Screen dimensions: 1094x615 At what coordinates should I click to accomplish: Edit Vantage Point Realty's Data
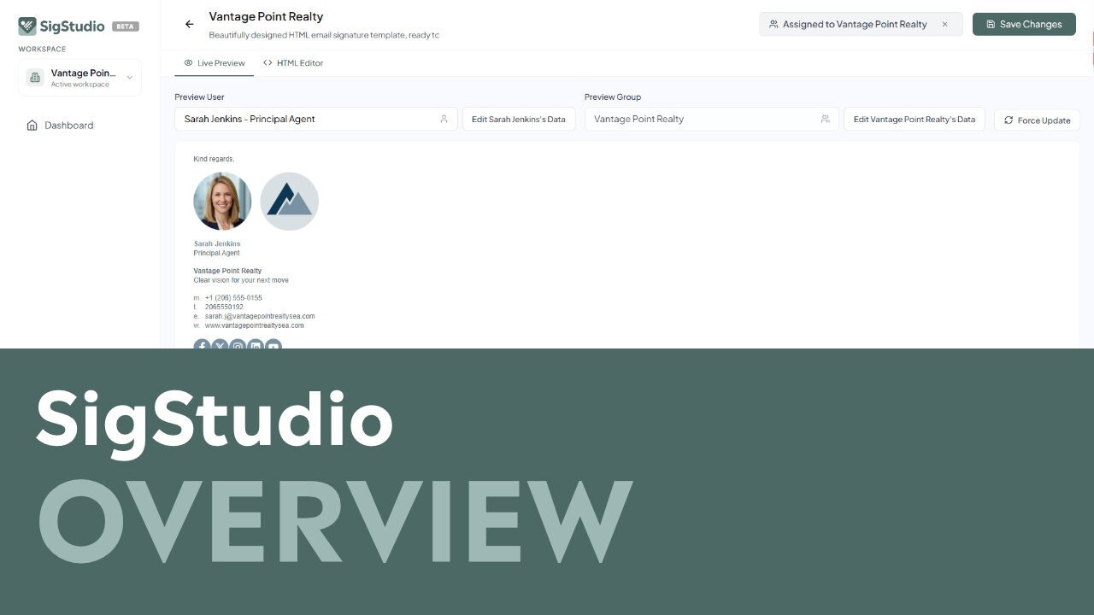click(915, 120)
